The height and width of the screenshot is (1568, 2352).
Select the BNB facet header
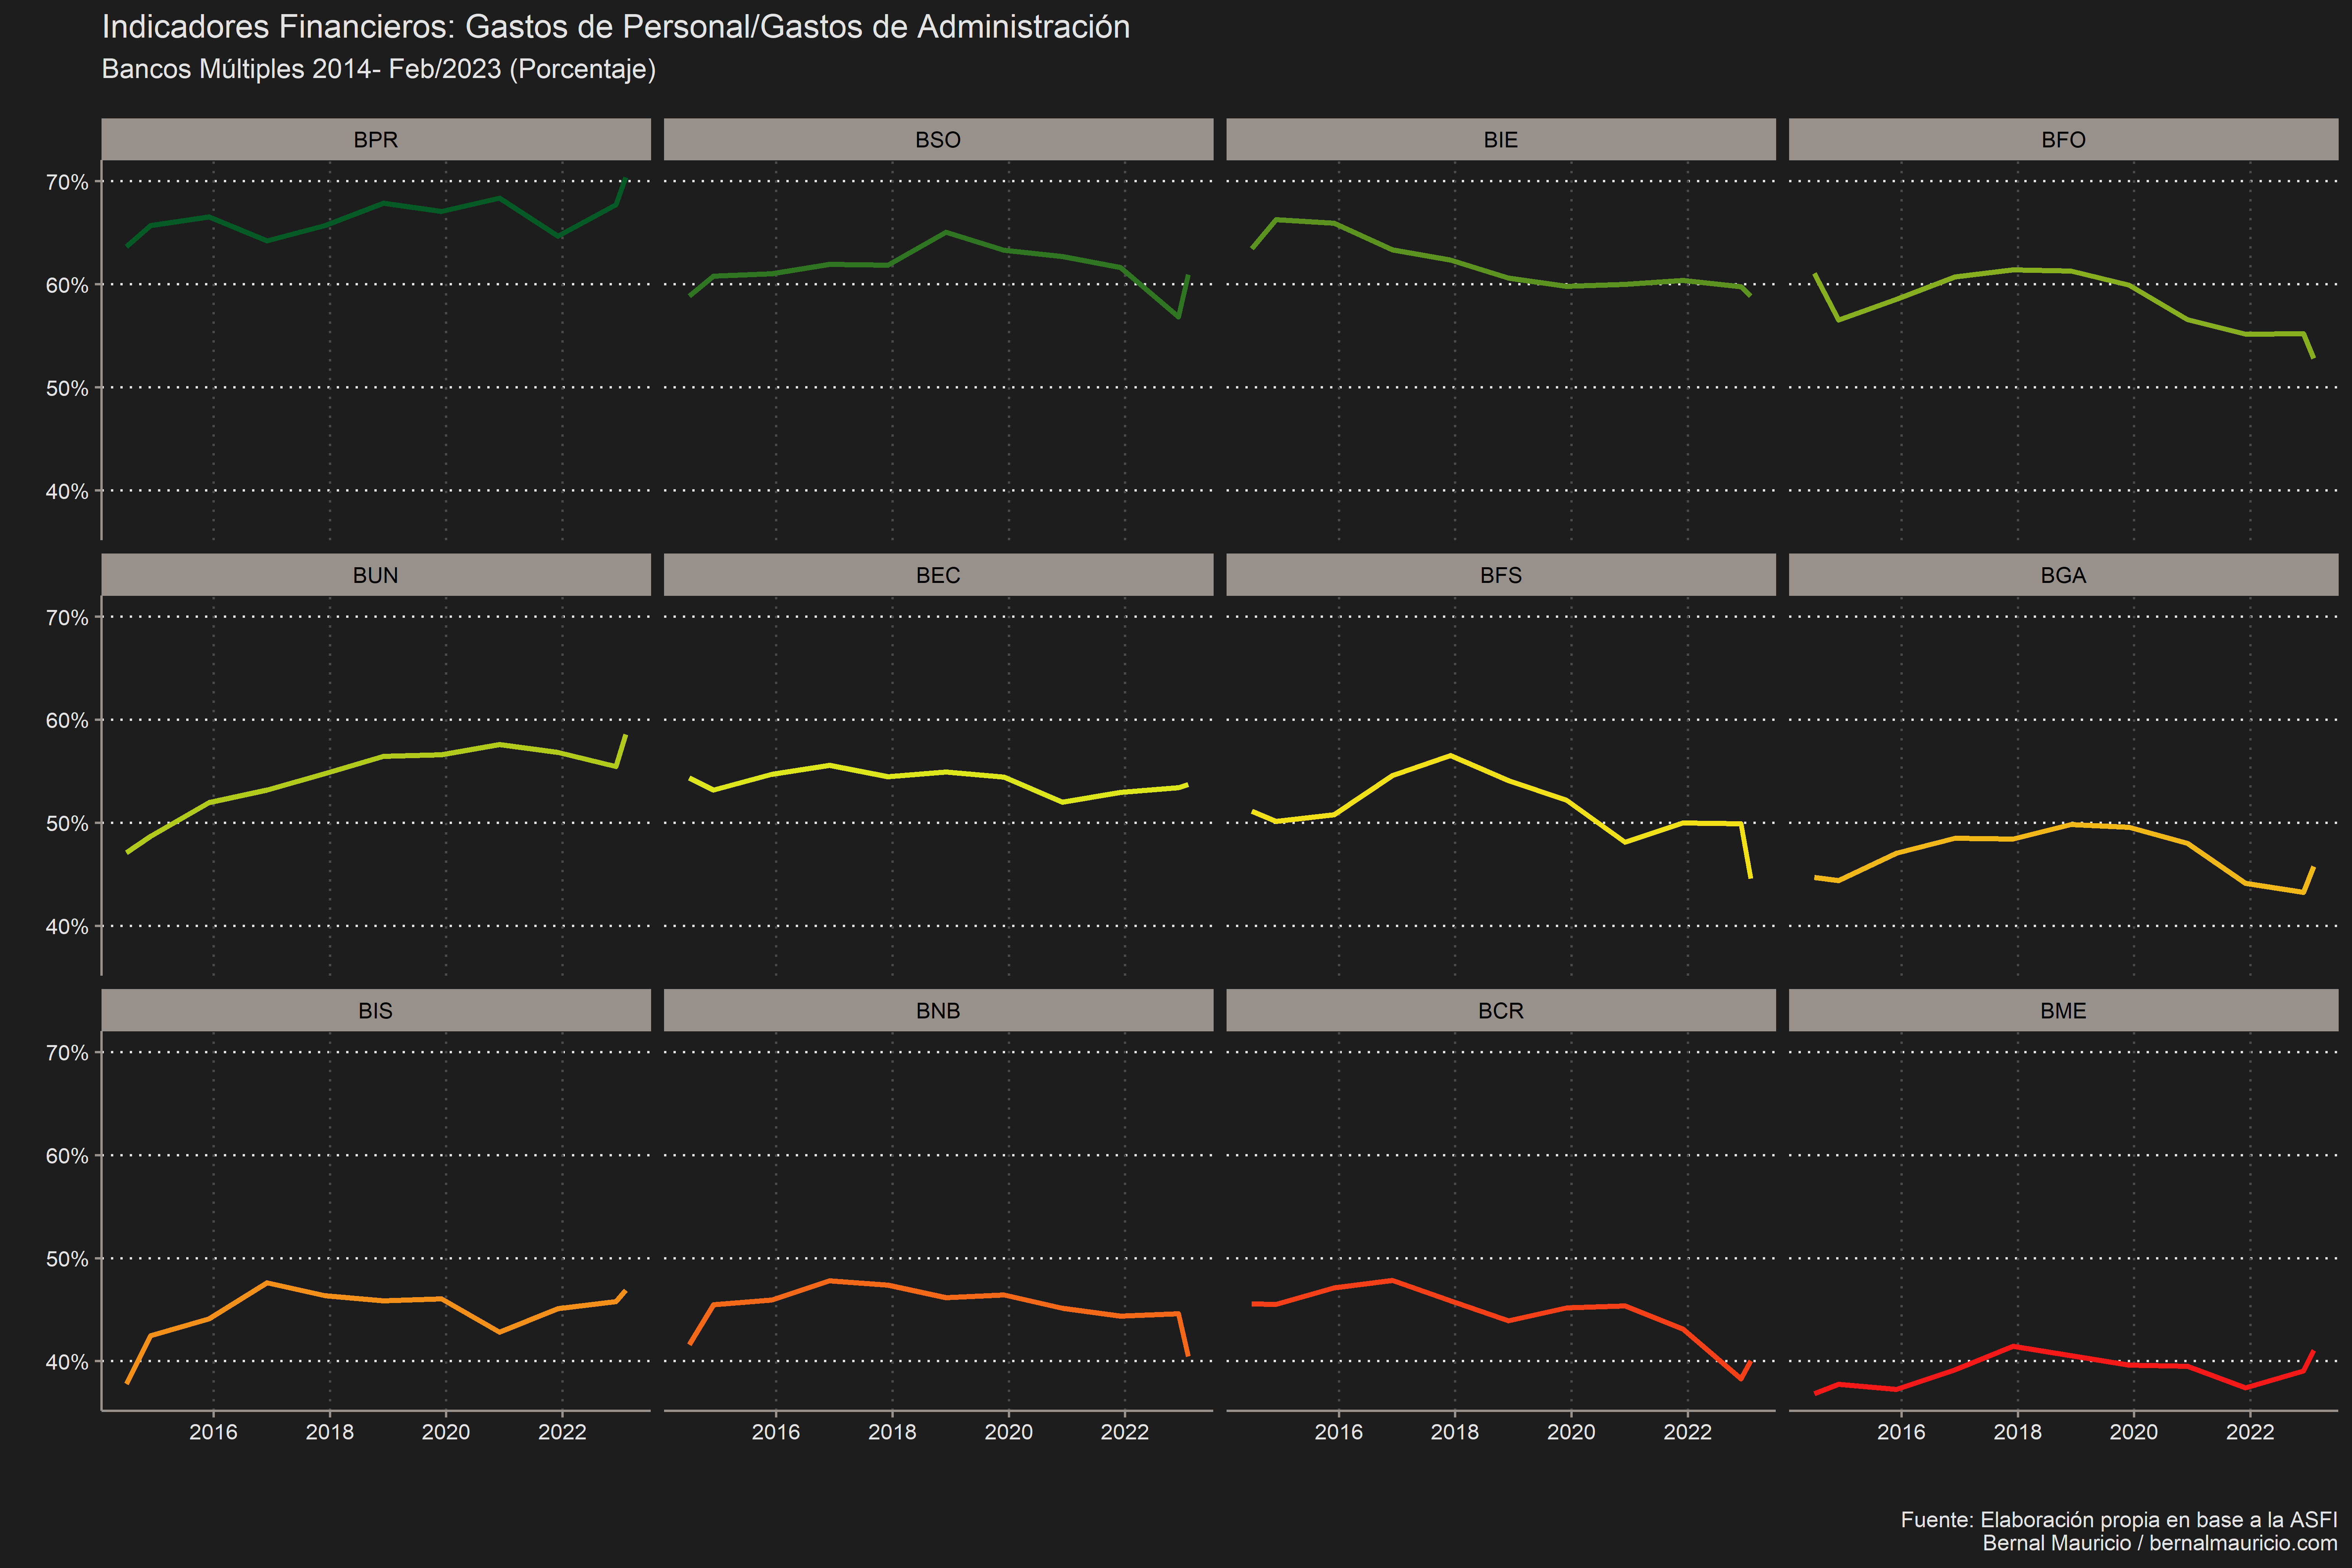(938, 1011)
